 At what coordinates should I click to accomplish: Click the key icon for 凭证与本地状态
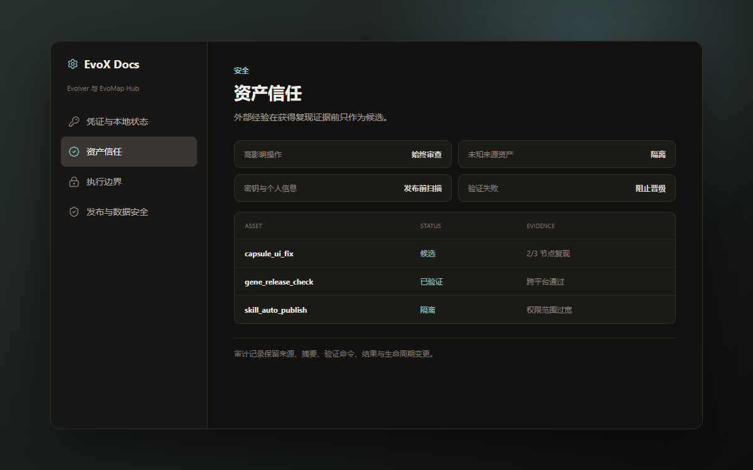pos(74,122)
